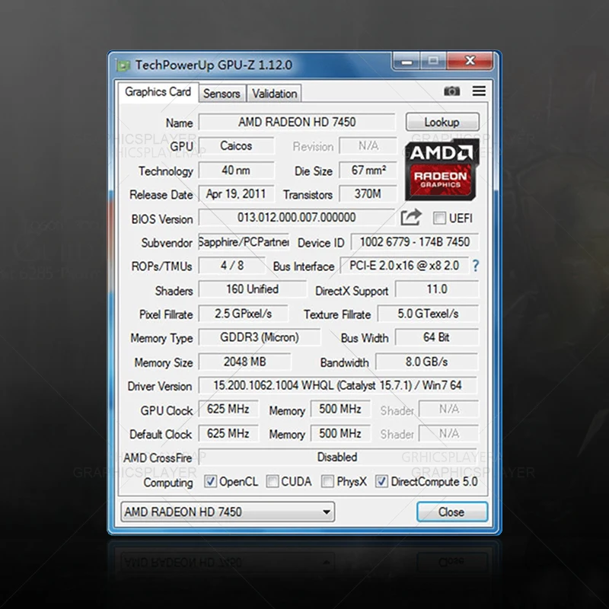Click the Shaders value 160 Unified
The height and width of the screenshot is (609, 609).
(x=253, y=289)
